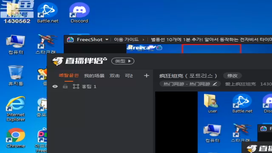272x153 pixels.
Task: Open 이용 가이드 link in FreecShot
Action: (x=126, y=39)
